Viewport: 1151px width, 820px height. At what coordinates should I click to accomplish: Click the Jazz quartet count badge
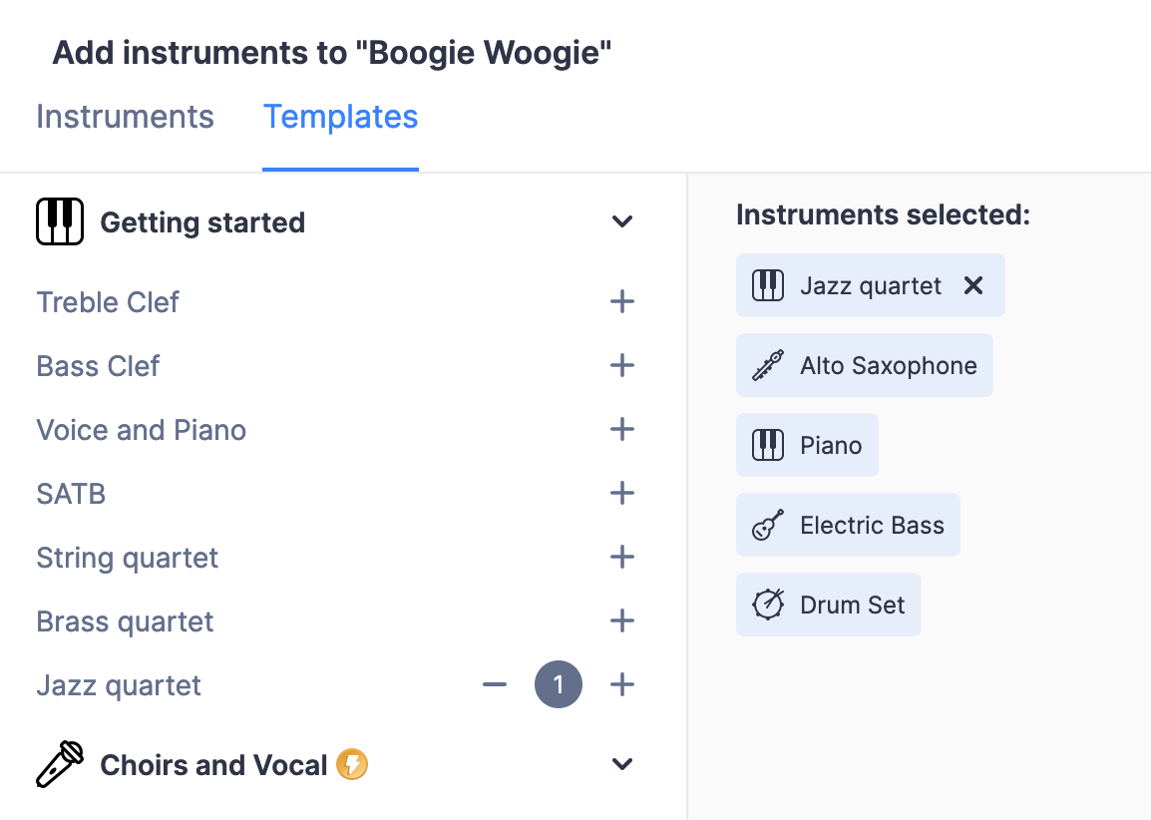point(559,684)
